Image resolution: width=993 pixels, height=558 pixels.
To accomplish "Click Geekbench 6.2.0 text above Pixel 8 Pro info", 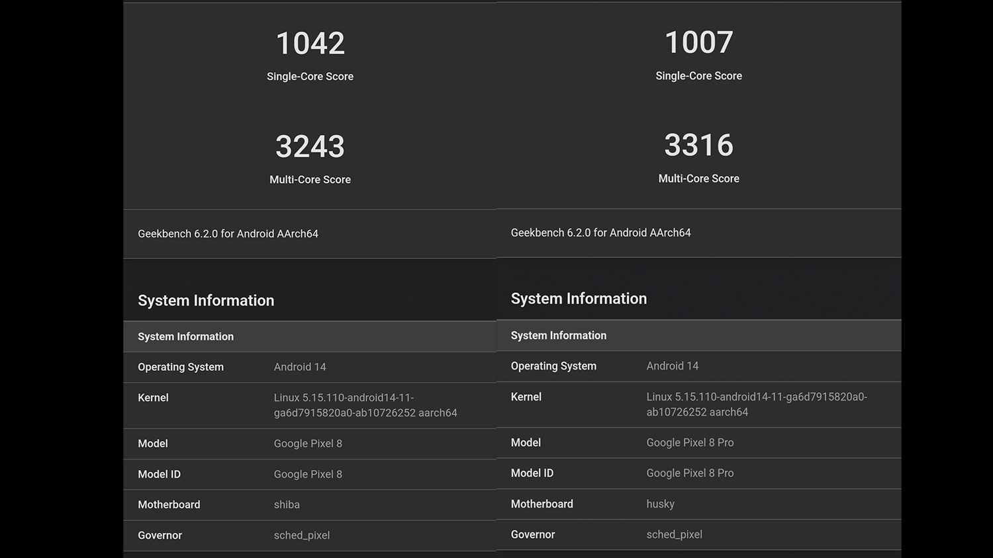I will 600,233.
